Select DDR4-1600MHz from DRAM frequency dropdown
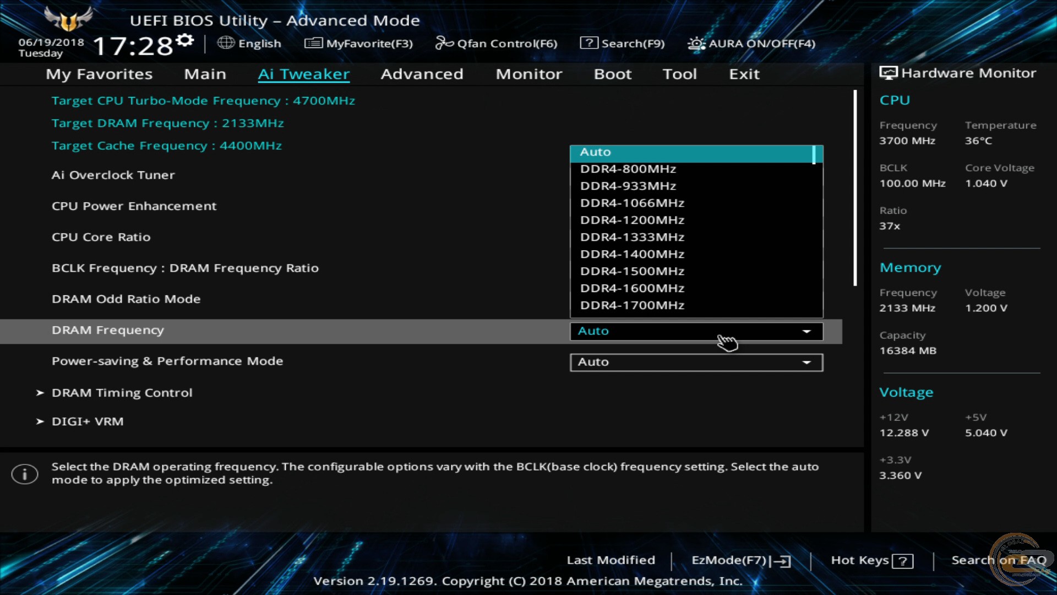 point(631,287)
